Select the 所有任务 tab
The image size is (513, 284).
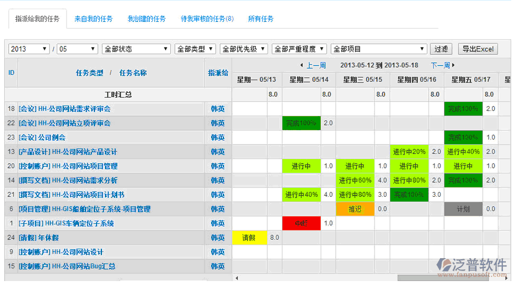(261, 19)
